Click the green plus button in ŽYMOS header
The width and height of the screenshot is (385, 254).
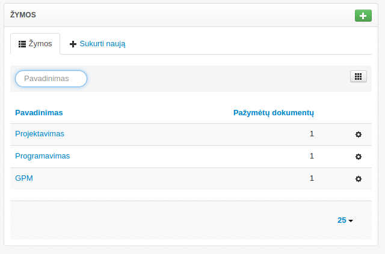363,16
